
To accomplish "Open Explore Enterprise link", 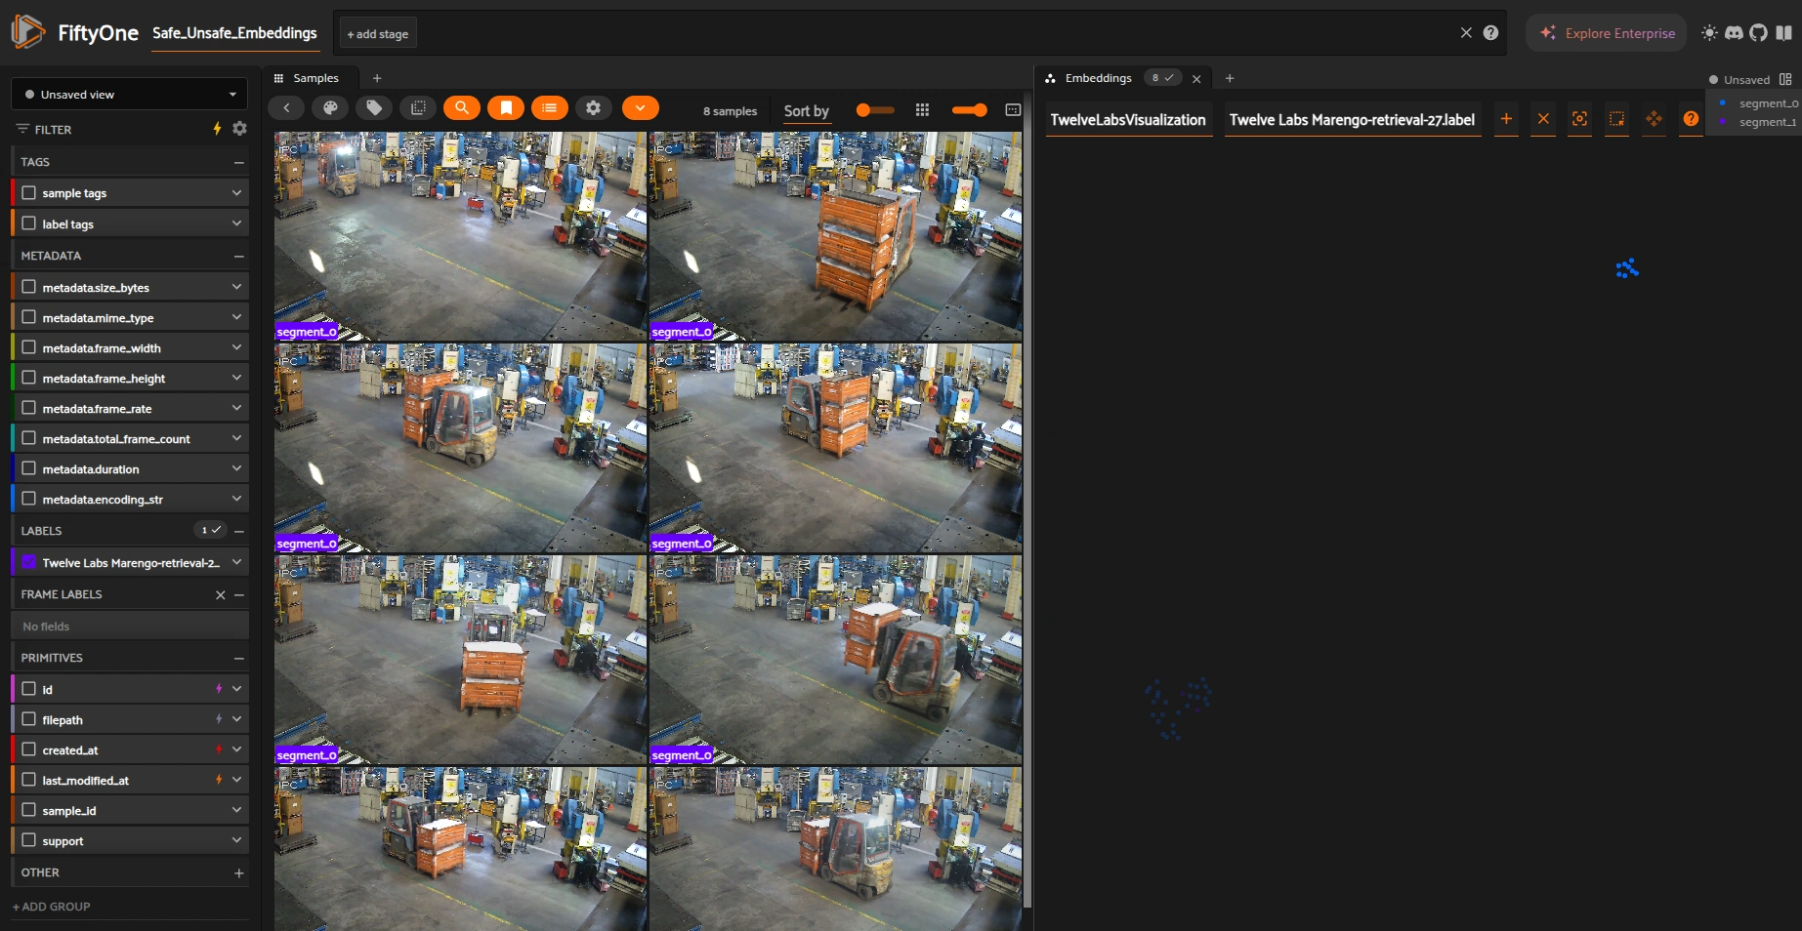I will [1607, 33].
